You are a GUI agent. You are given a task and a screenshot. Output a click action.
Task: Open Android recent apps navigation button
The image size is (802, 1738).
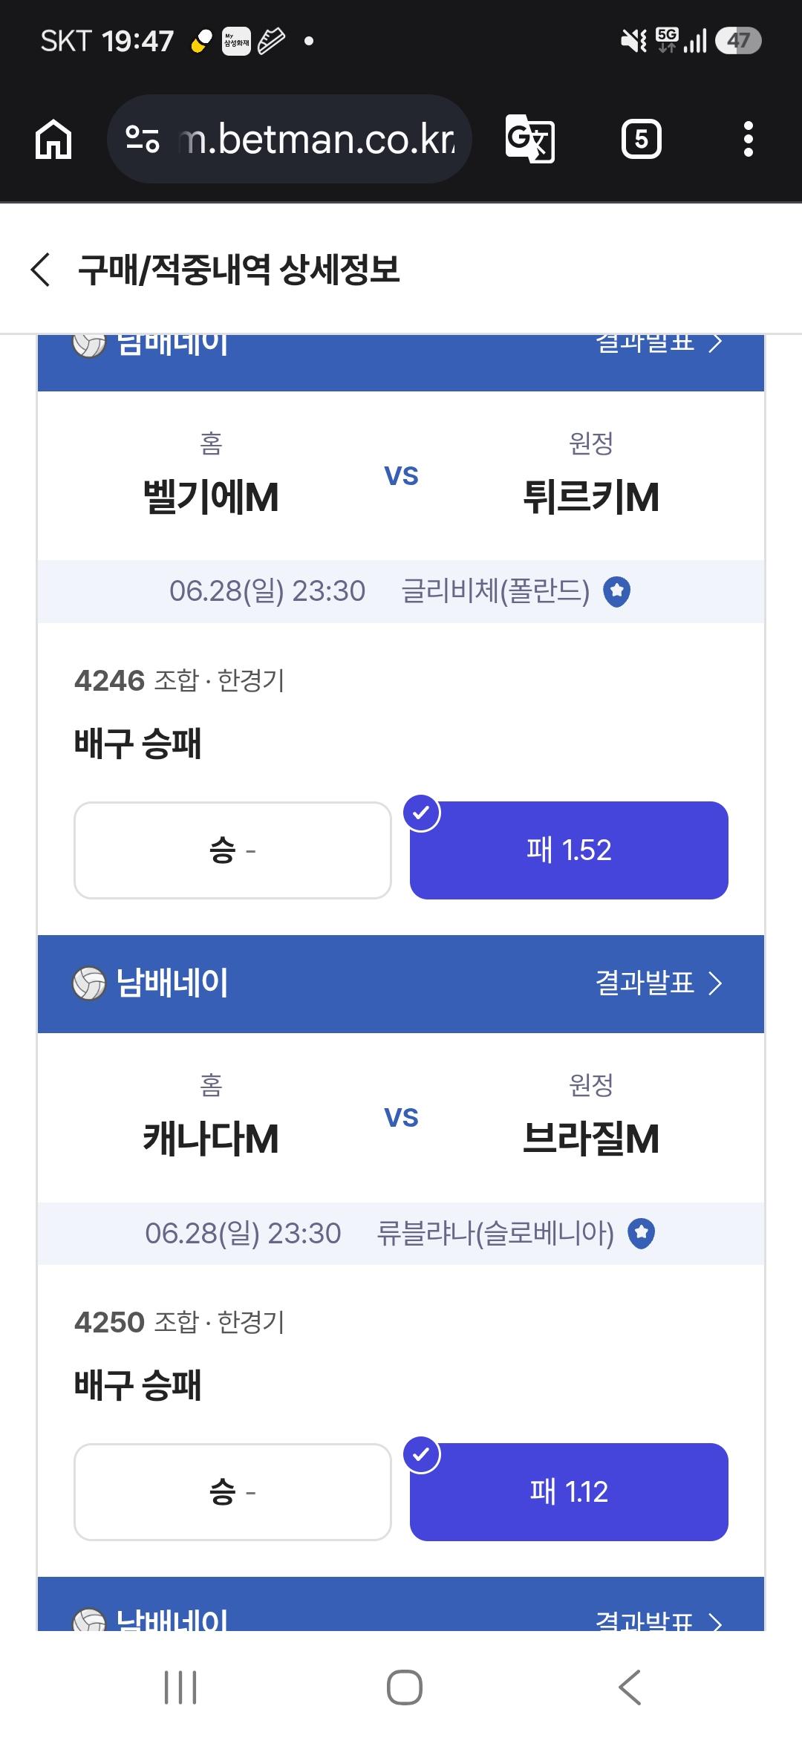pos(180,1687)
